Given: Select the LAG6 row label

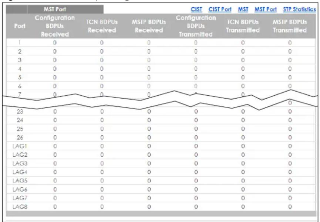Looking at the screenshot, I should [x=20, y=189].
